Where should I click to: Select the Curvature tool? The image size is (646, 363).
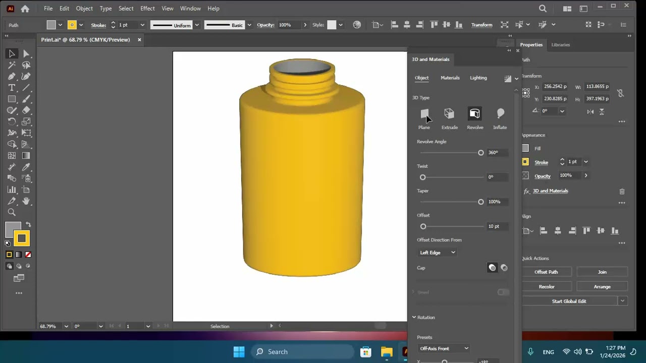coord(26,76)
